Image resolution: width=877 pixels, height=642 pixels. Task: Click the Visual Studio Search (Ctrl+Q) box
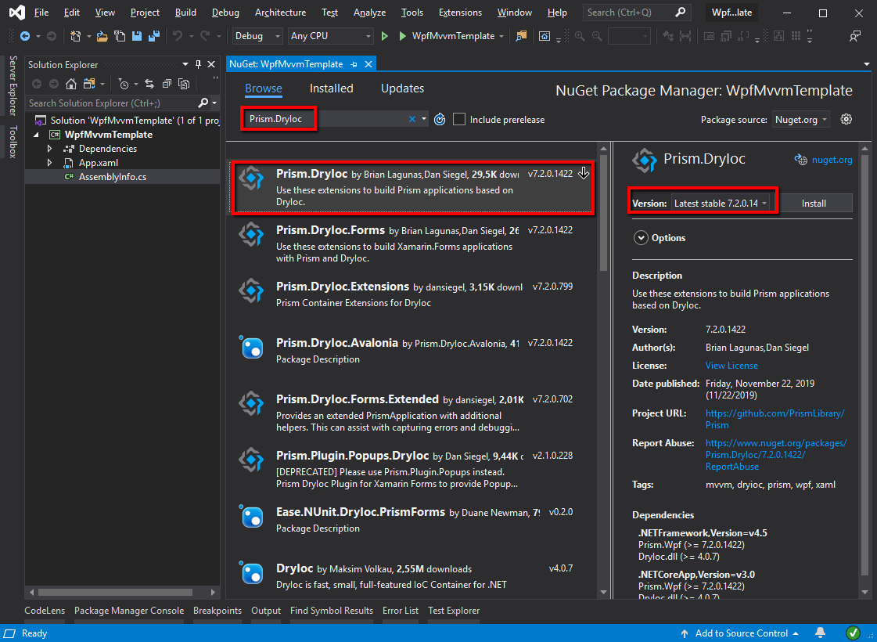(x=637, y=13)
